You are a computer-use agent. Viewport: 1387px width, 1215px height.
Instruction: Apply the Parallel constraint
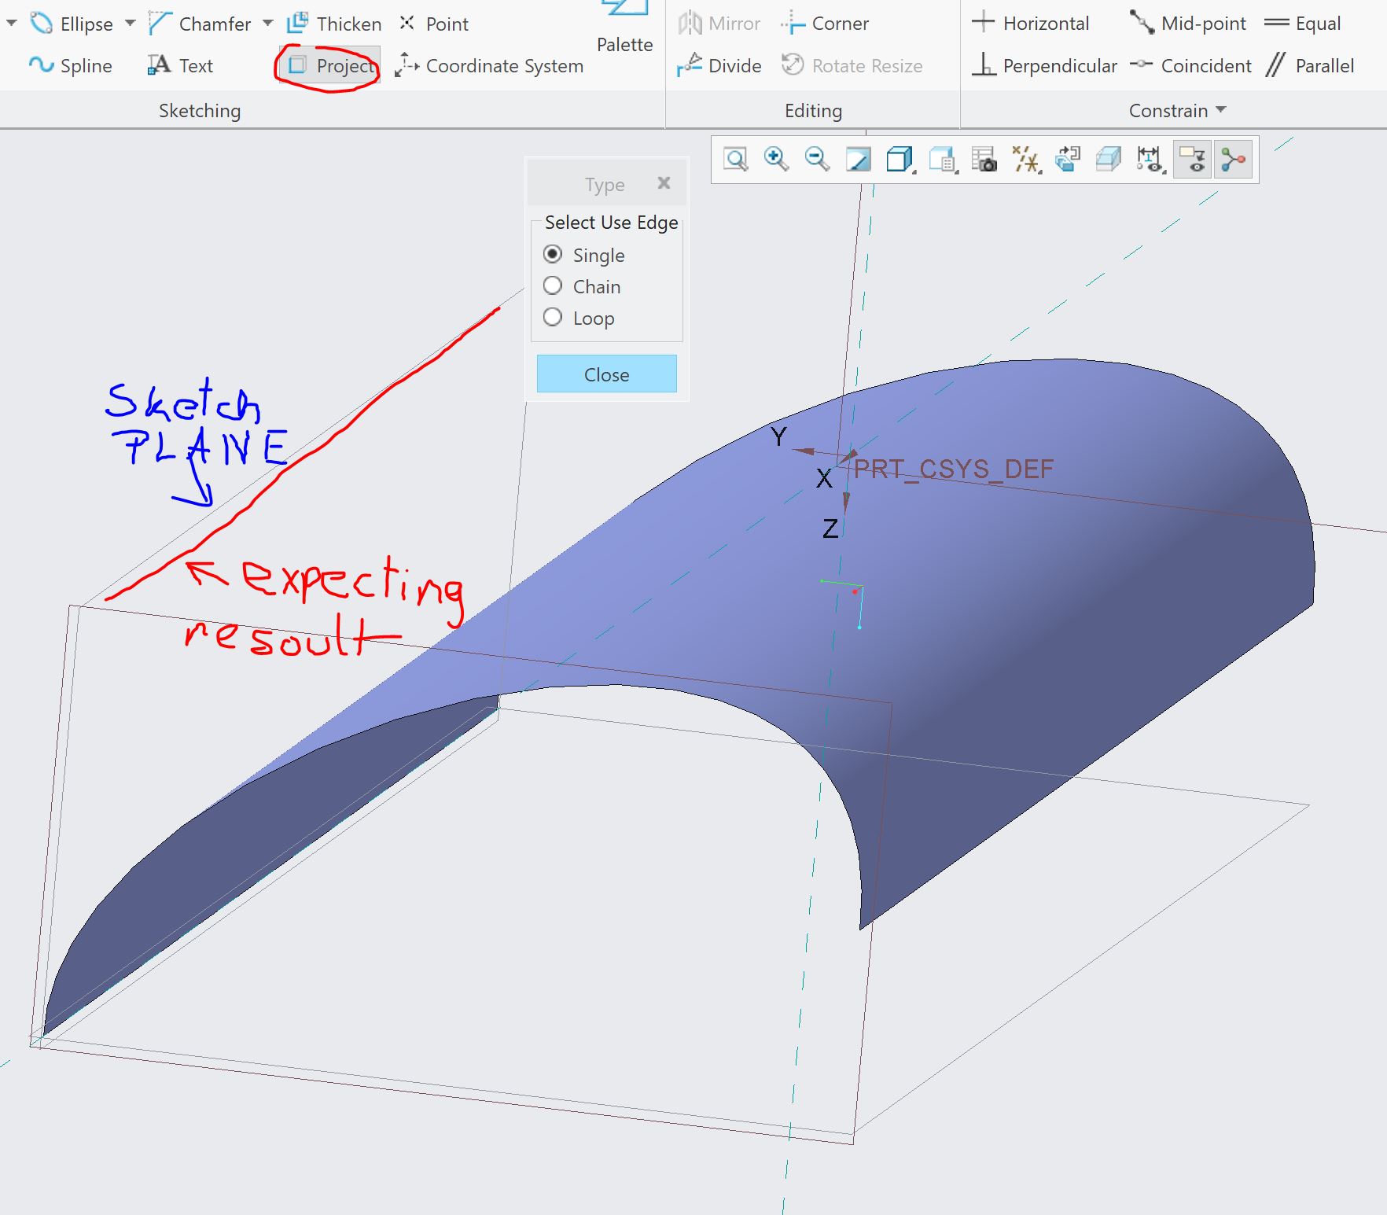[x=1312, y=66]
